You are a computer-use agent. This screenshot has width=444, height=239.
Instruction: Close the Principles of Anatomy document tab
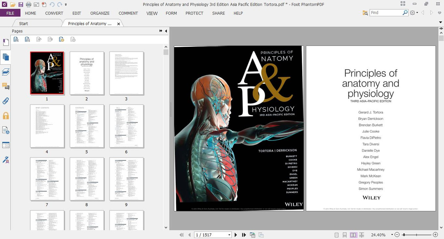(119, 24)
